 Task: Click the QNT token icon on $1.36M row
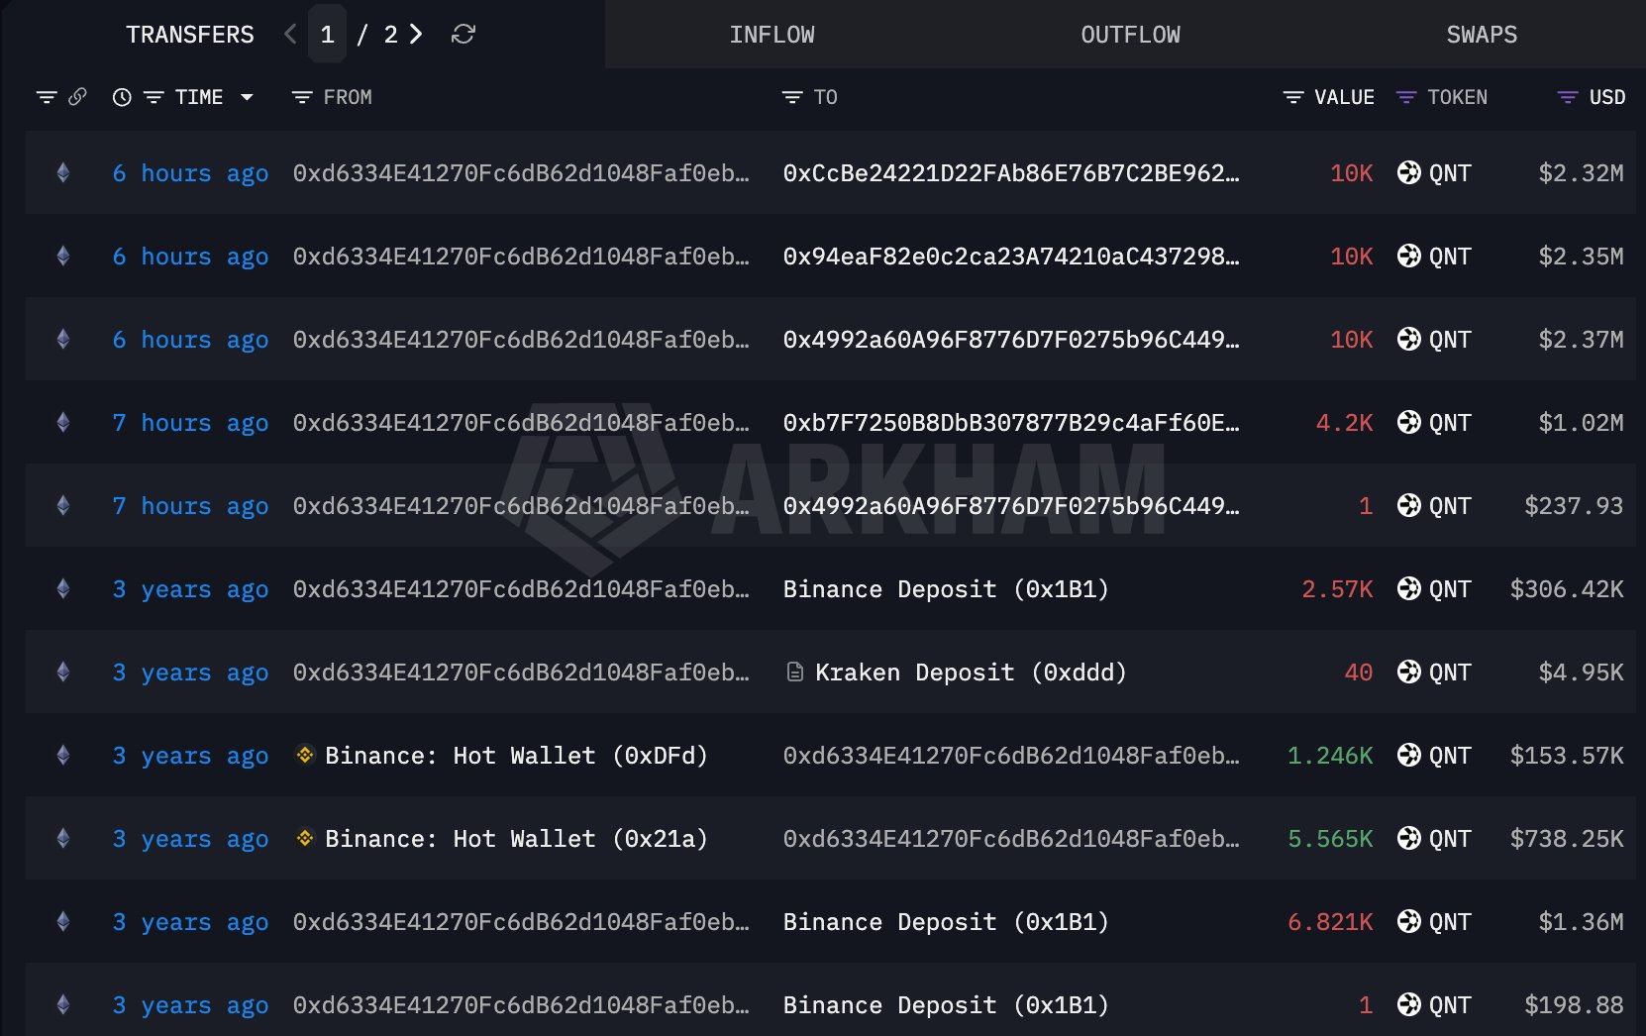click(x=1408, y=922)
